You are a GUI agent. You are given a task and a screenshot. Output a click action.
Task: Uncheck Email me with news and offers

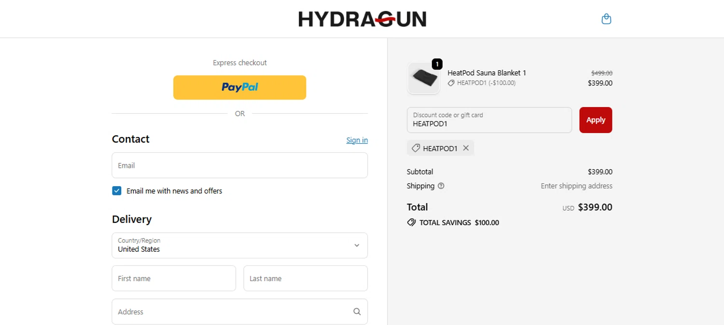(117, 191)
